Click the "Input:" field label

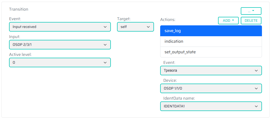pyautogui.click(x=14, y=37)
